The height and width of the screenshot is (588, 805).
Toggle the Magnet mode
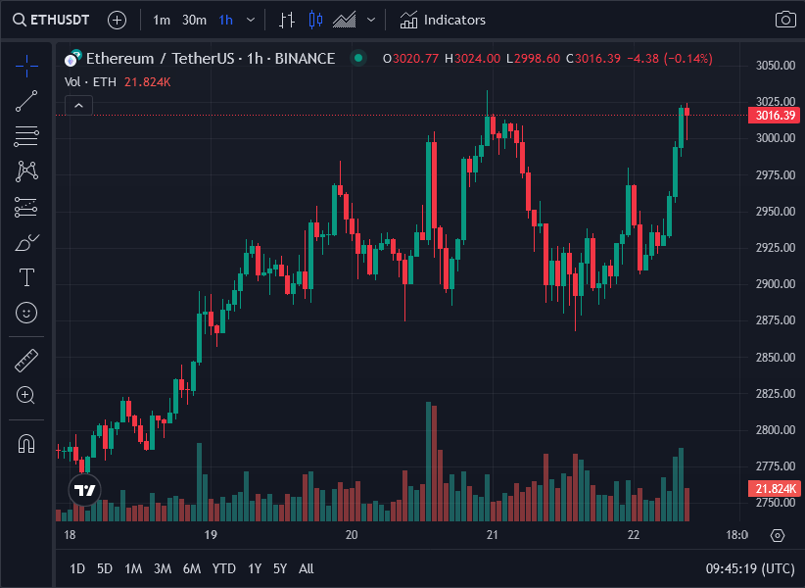tap(26, 443)
